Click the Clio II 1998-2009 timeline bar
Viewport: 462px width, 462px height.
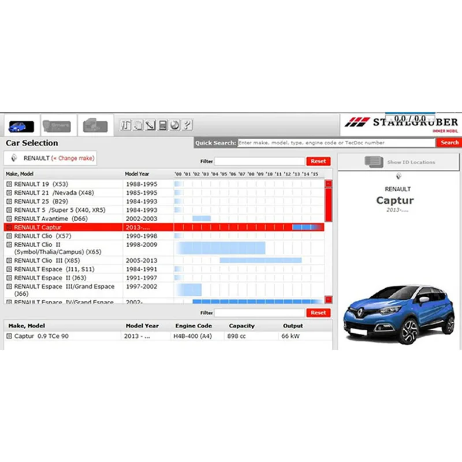[x=221, y=248]
